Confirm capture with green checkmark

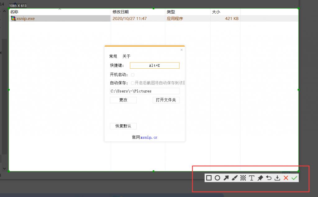click(x=294, y=178)
